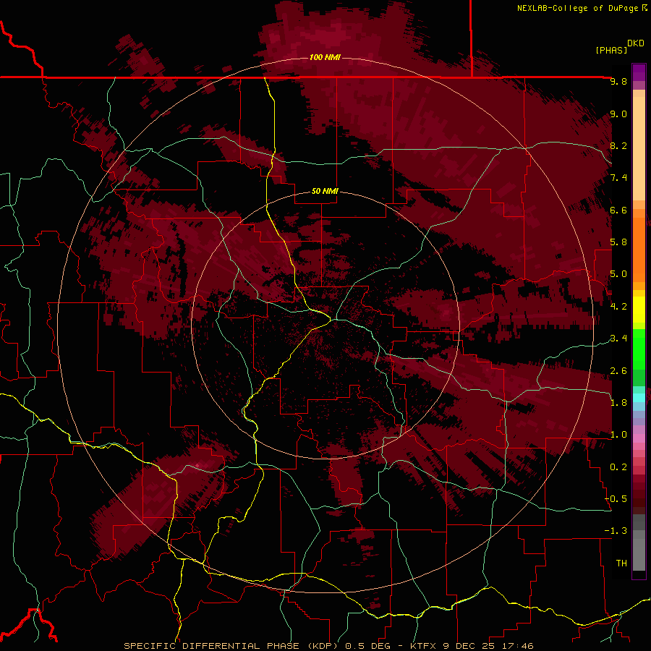
Task: Pick the peach band of the color scale
Action: coord(639,148)
